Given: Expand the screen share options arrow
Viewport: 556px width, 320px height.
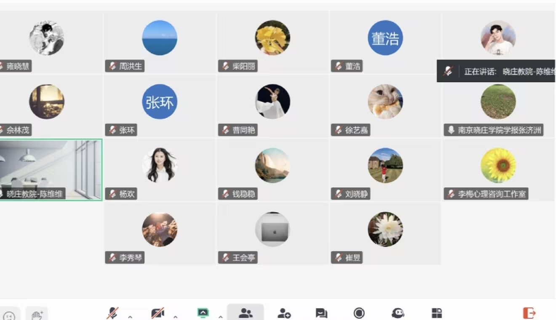Looking at the screenshot, I should (220, 316).
